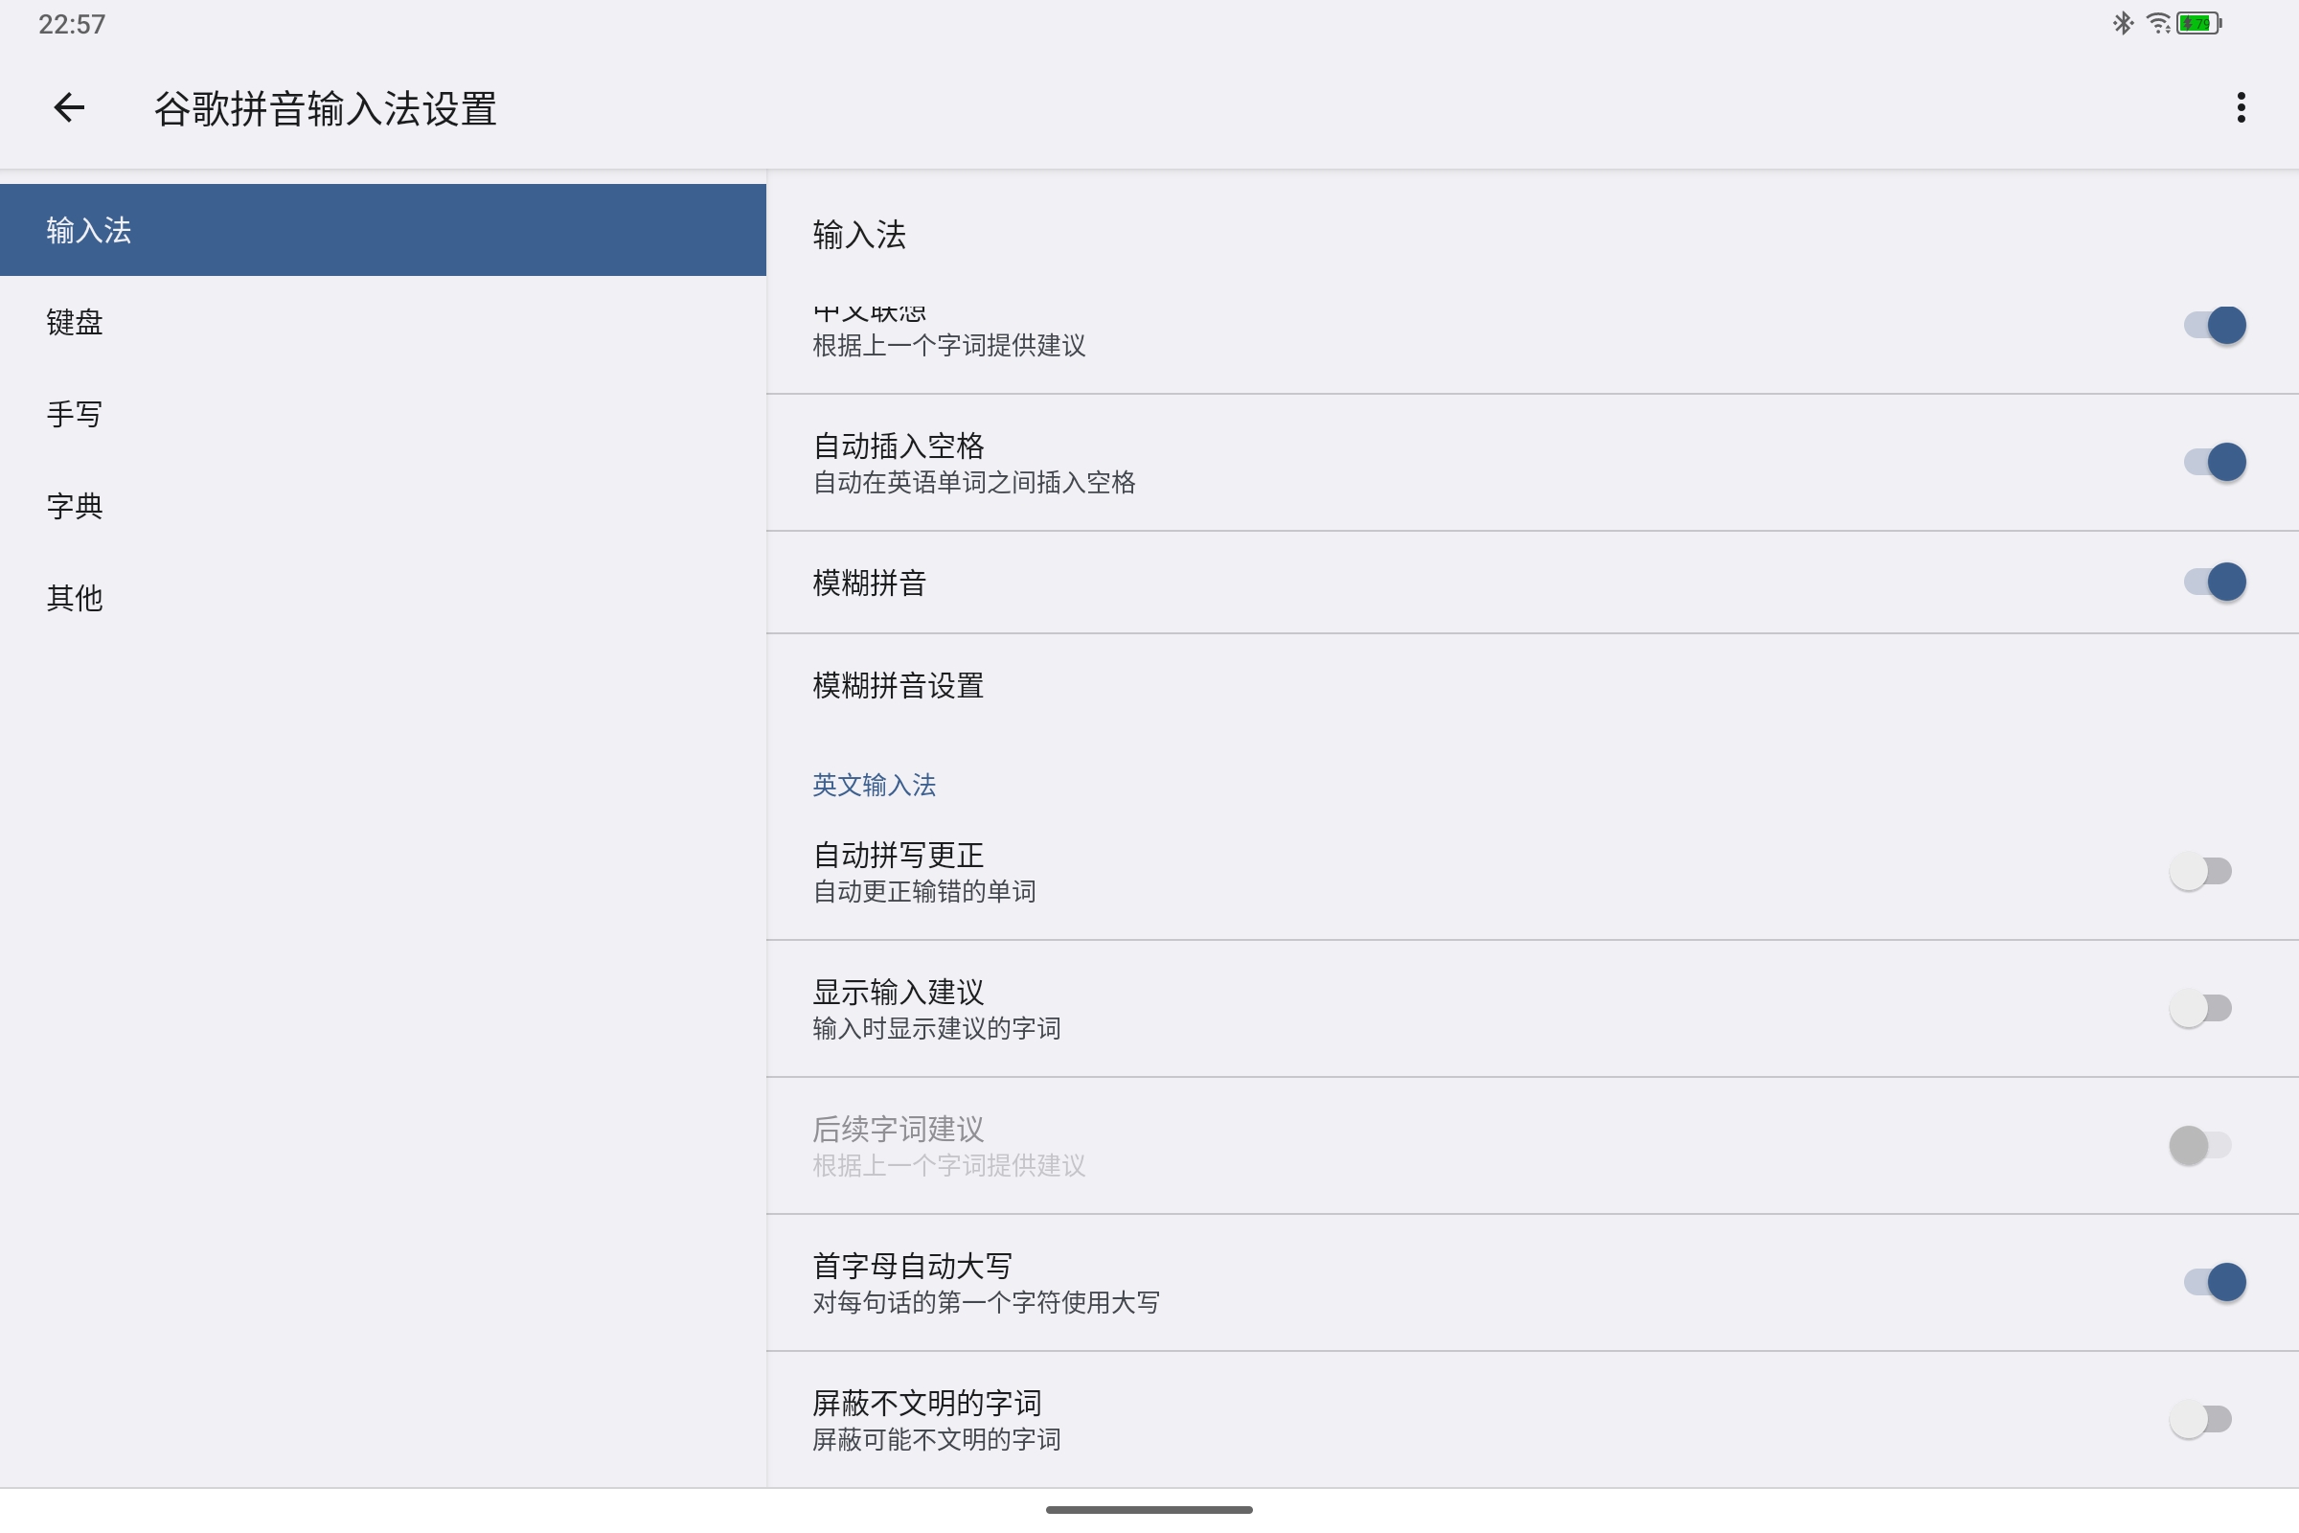The height and width of the screenshot is (1533, 2299).
Task: Tap the 英文输入法 section header
Action: pyautogui.click(x=874, y=785)
